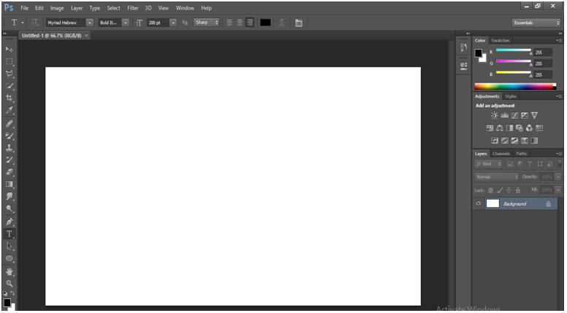The height and width of the screenshot is (313, 567).
Task: Hide the Background layer with eye icon
Action: pyautogui.click(x=479, y=203)
